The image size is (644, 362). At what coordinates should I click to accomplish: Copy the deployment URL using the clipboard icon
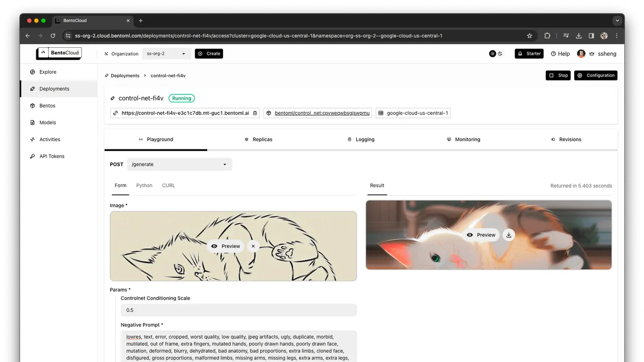point(255,113)
